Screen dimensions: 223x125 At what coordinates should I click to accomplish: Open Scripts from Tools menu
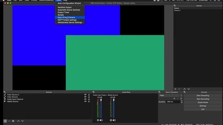pos(70,15)
